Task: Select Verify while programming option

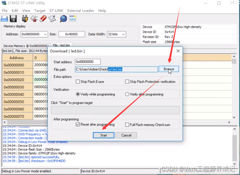Action: coord(78,94)
